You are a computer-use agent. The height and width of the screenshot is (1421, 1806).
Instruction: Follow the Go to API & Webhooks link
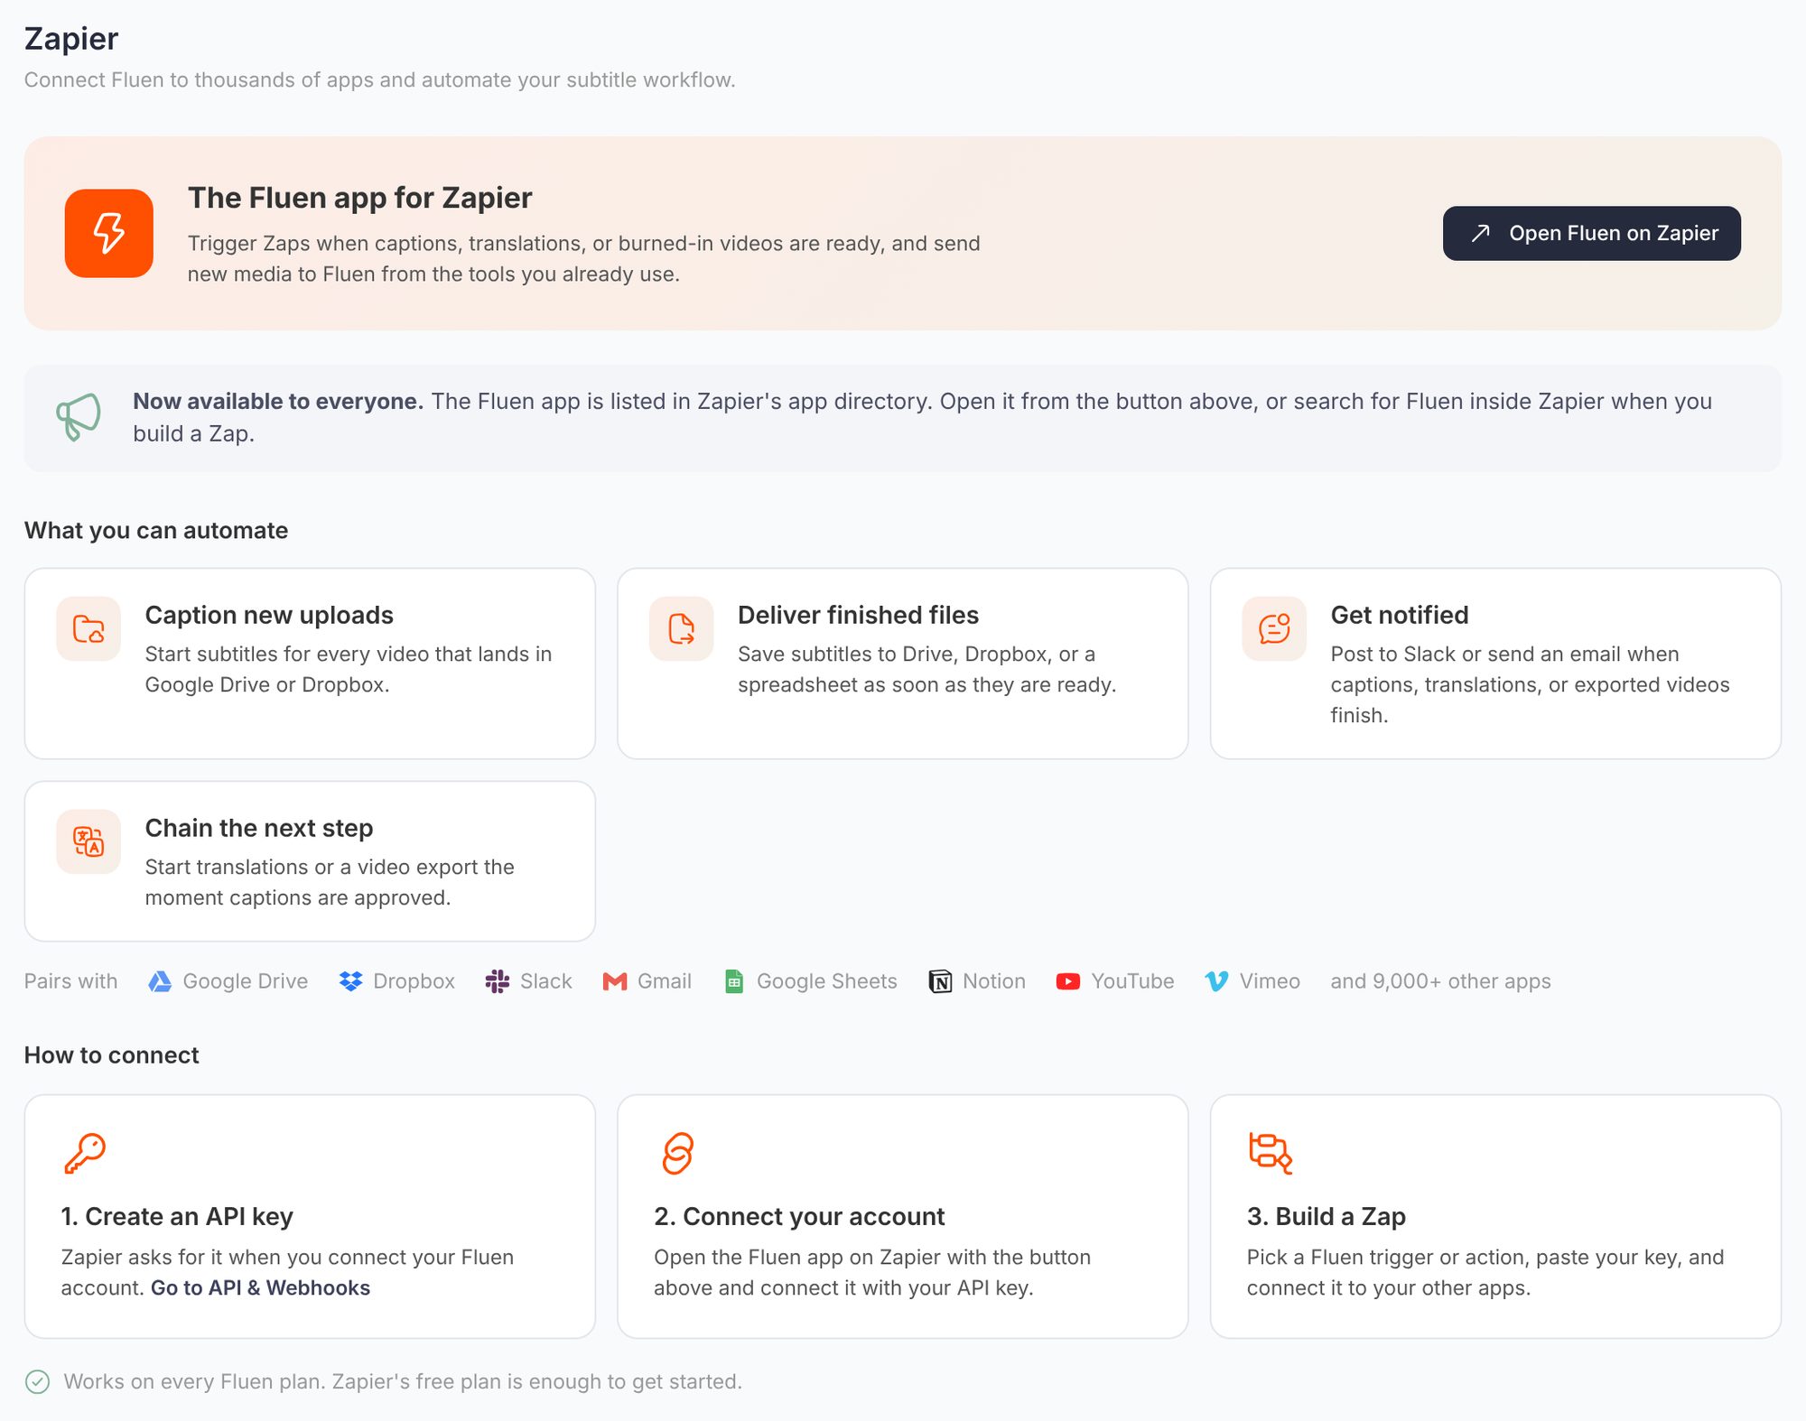[x=260, y=1287]
